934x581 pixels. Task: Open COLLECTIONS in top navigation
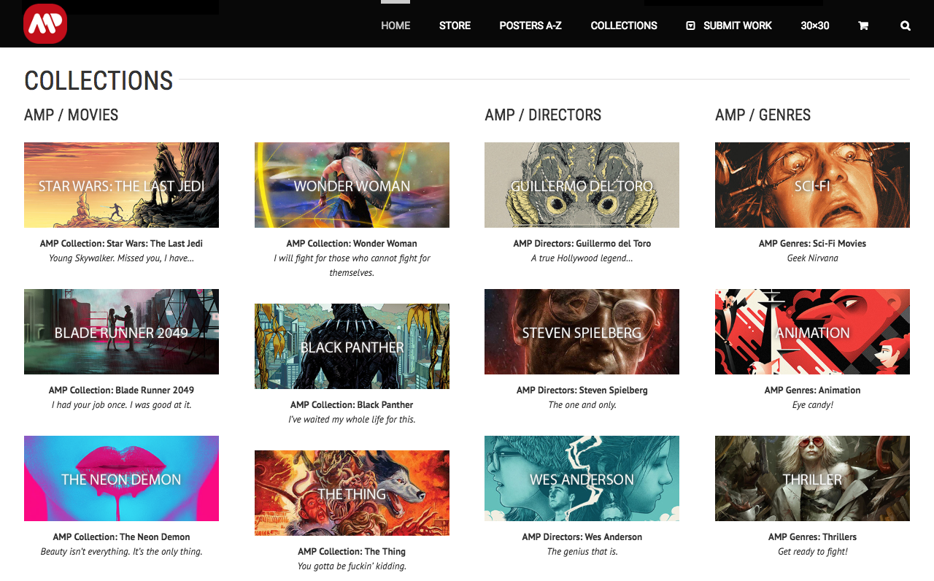624,26
